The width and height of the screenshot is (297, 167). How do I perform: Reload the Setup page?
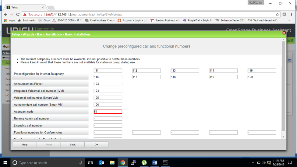[x=18, y=14]
